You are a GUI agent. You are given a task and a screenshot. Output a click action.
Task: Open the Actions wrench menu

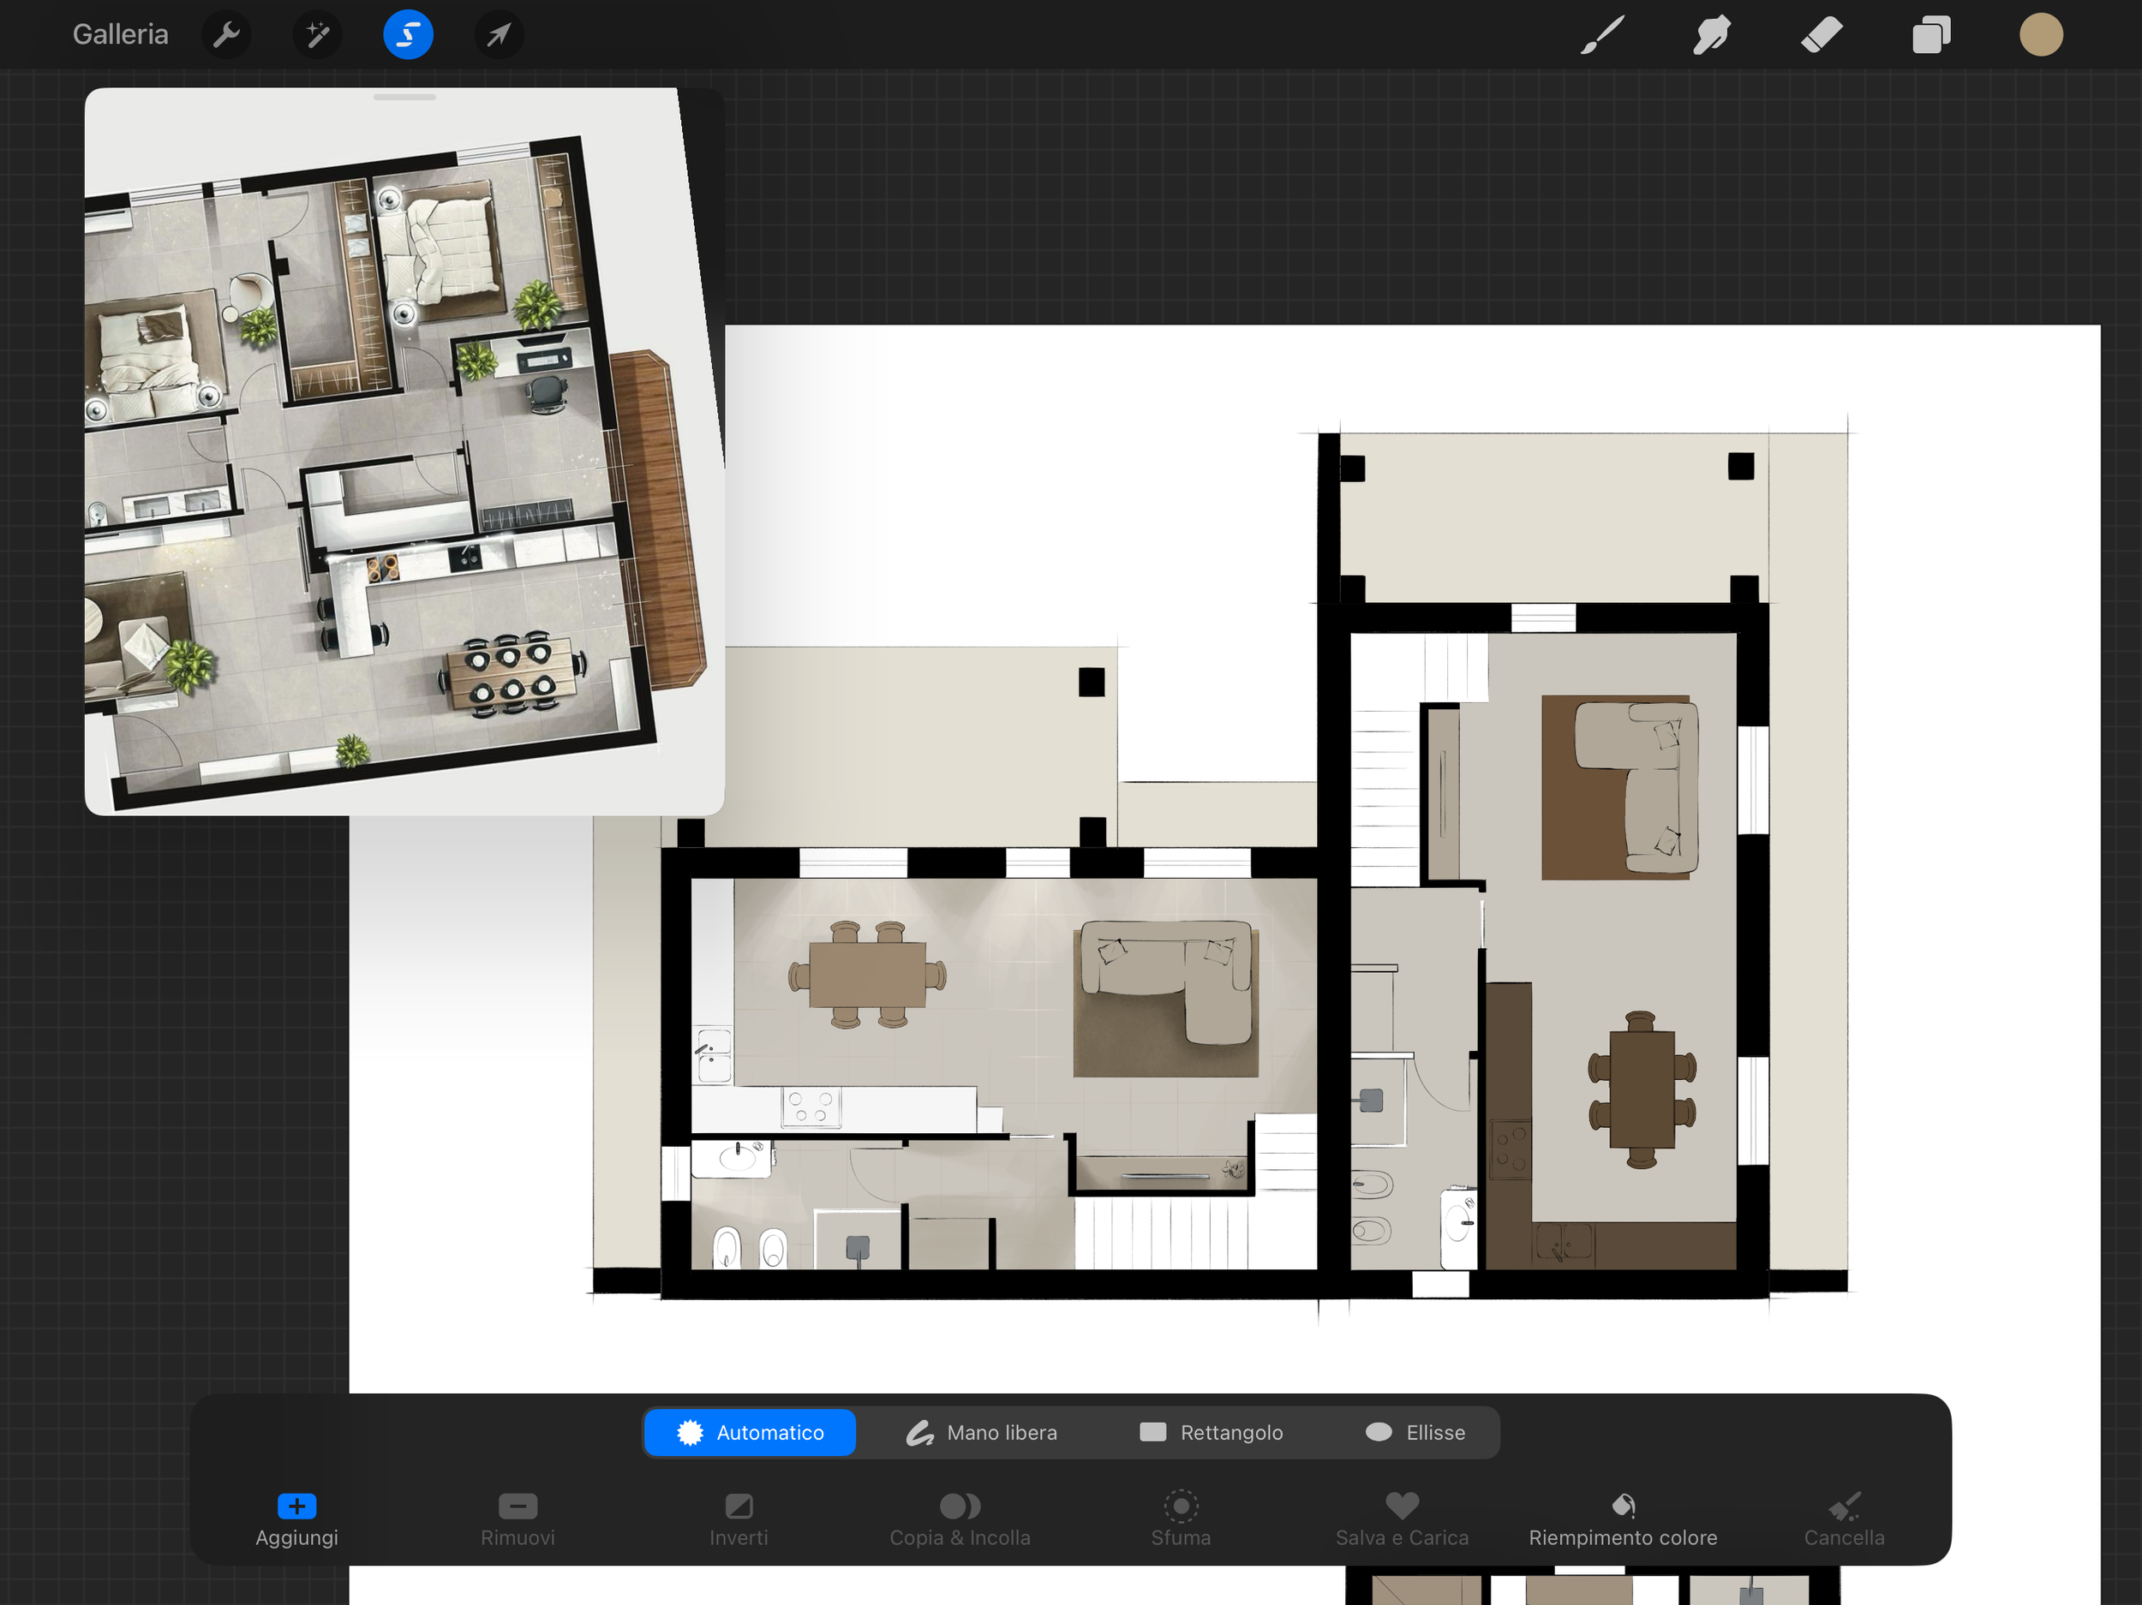[x=225, y=35]
